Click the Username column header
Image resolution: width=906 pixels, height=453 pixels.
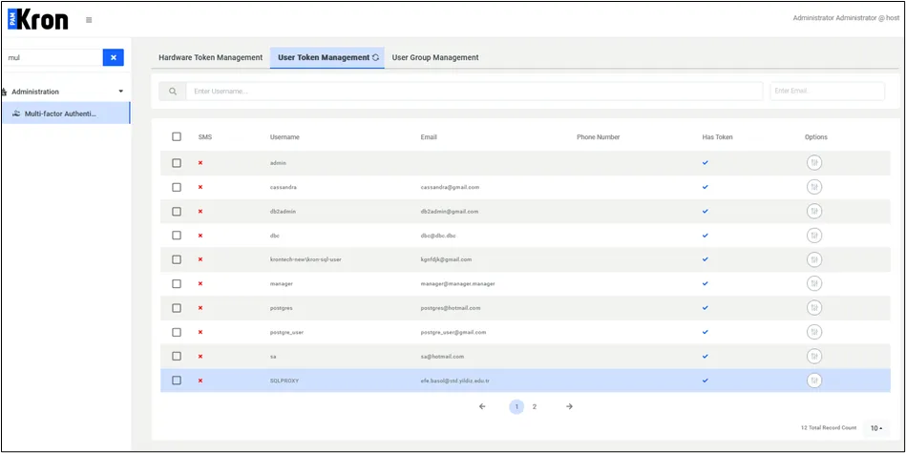pos(284,137)
